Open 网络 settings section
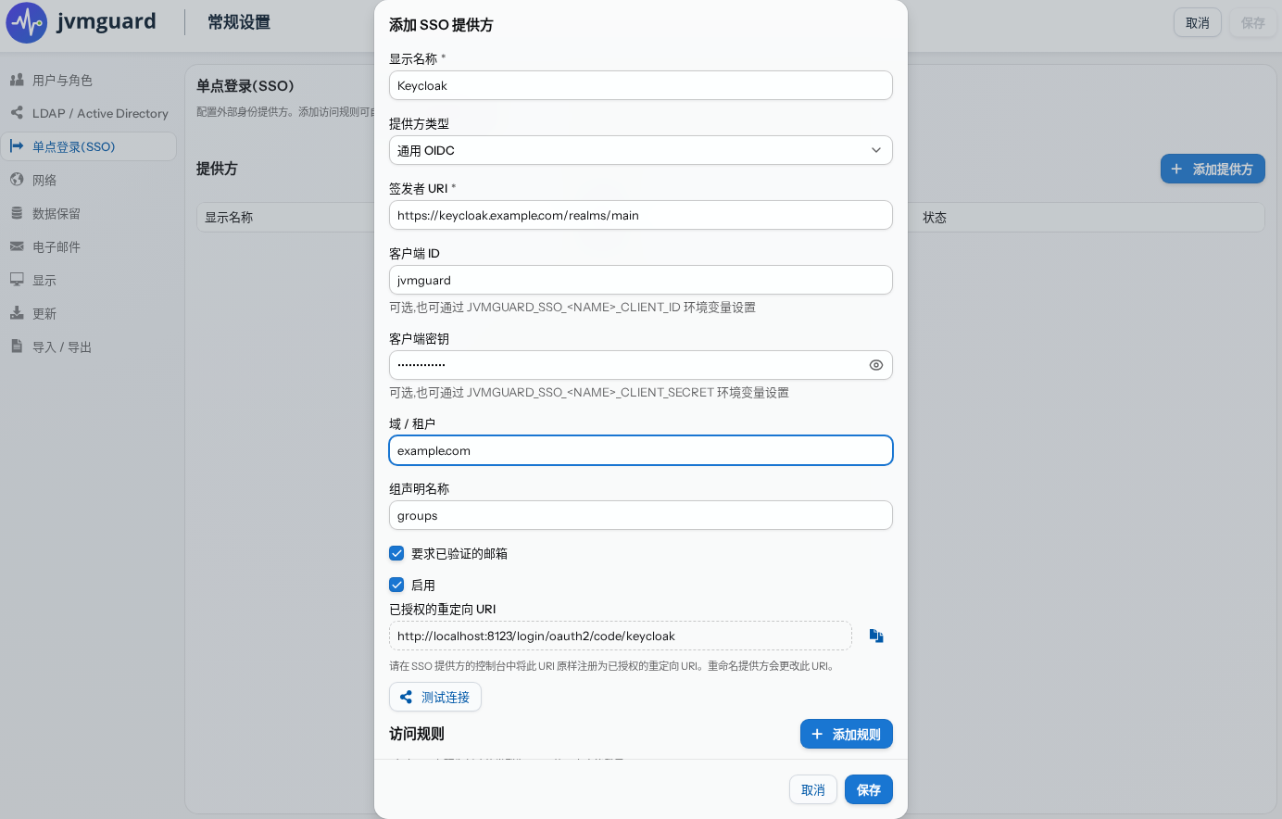 (x=88, y=180)
